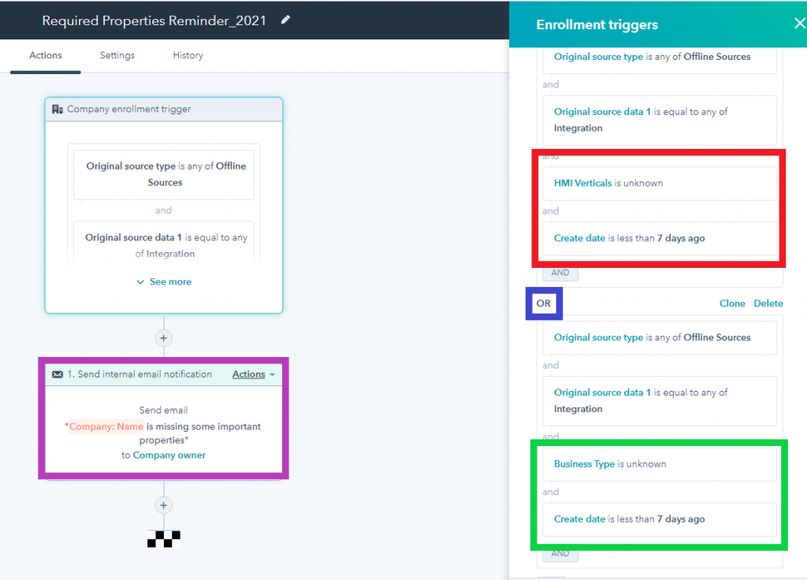Open Original source data 1 filter below OR
The width and height of the screenshot is (807, 580).
coord(660,401)
